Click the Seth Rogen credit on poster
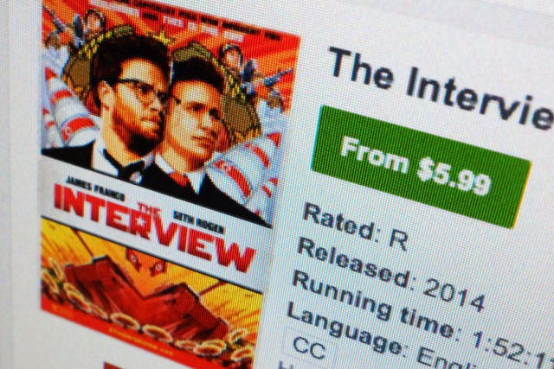Image resolution: width=554 pixels, height=369 pixels. point(199,223)
